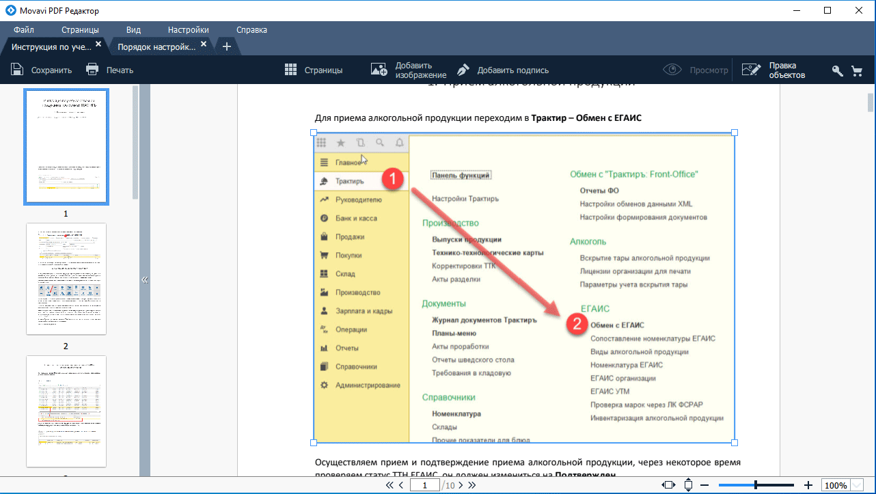Click the fit-to-width icon in status bar
The image size is (876, 494).
coord(668,485)
